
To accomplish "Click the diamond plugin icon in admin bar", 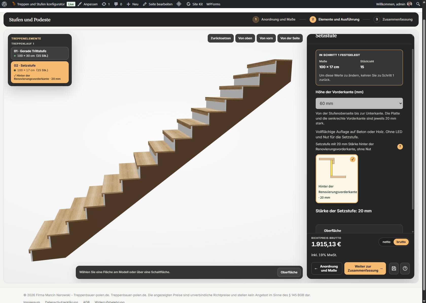I will click(x=179, y=4).
